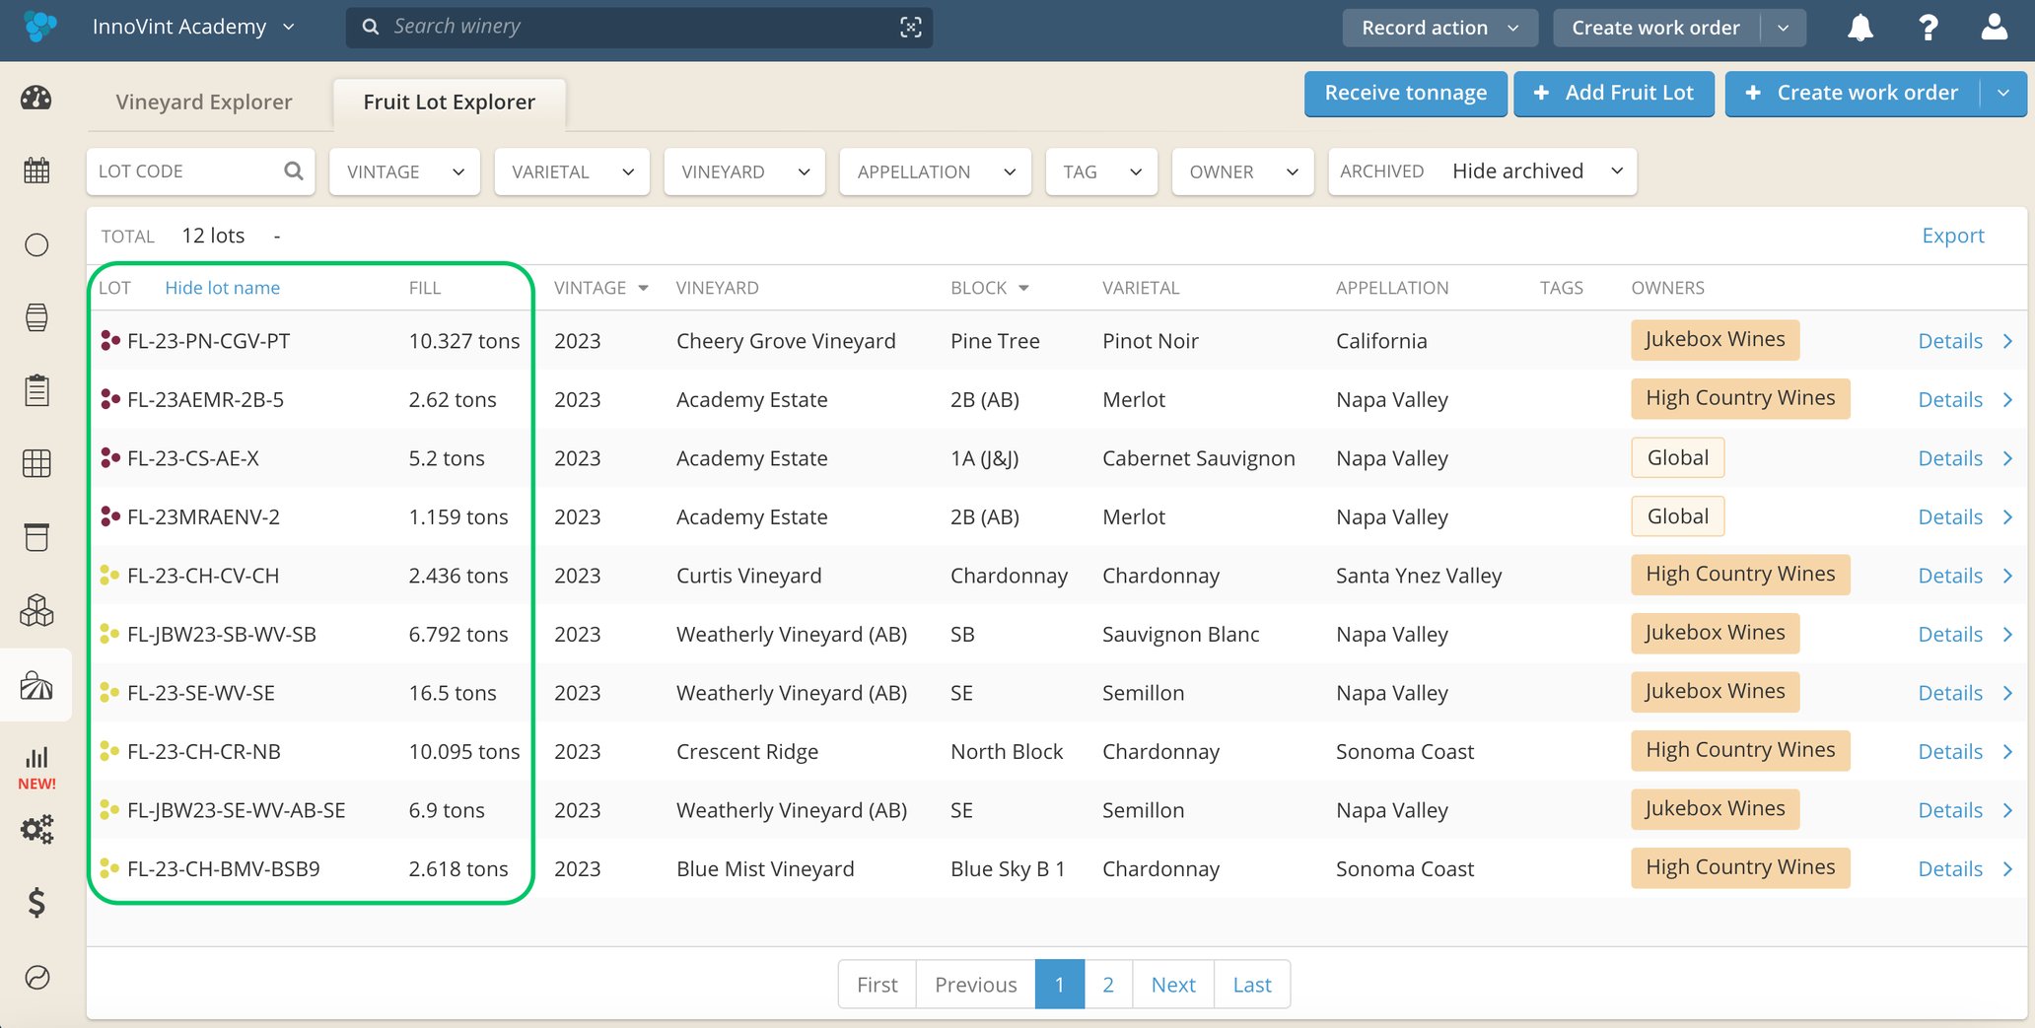Open the costs dollar sign icon
Screen dimensions: 2035x1028
click(x=36, y=902)
